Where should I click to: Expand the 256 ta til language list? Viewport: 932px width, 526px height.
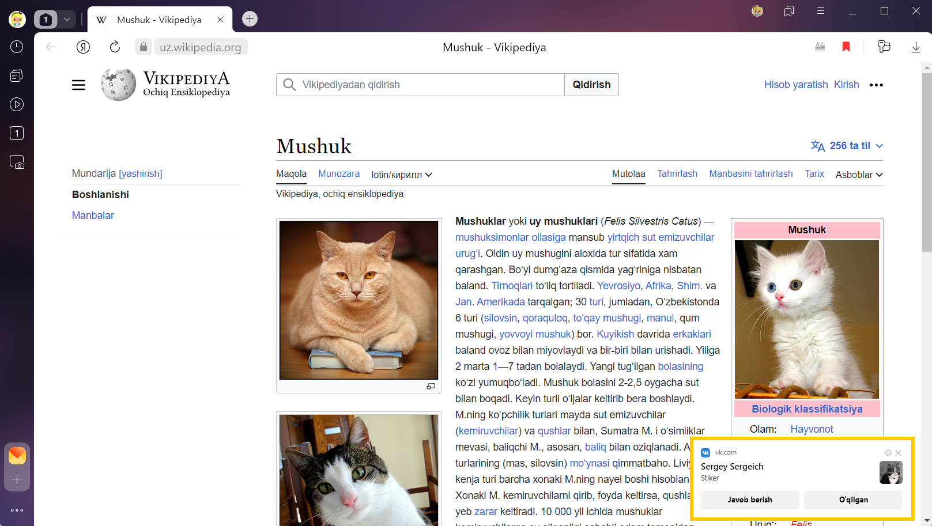pyautogui.click(x=847, y=146)
